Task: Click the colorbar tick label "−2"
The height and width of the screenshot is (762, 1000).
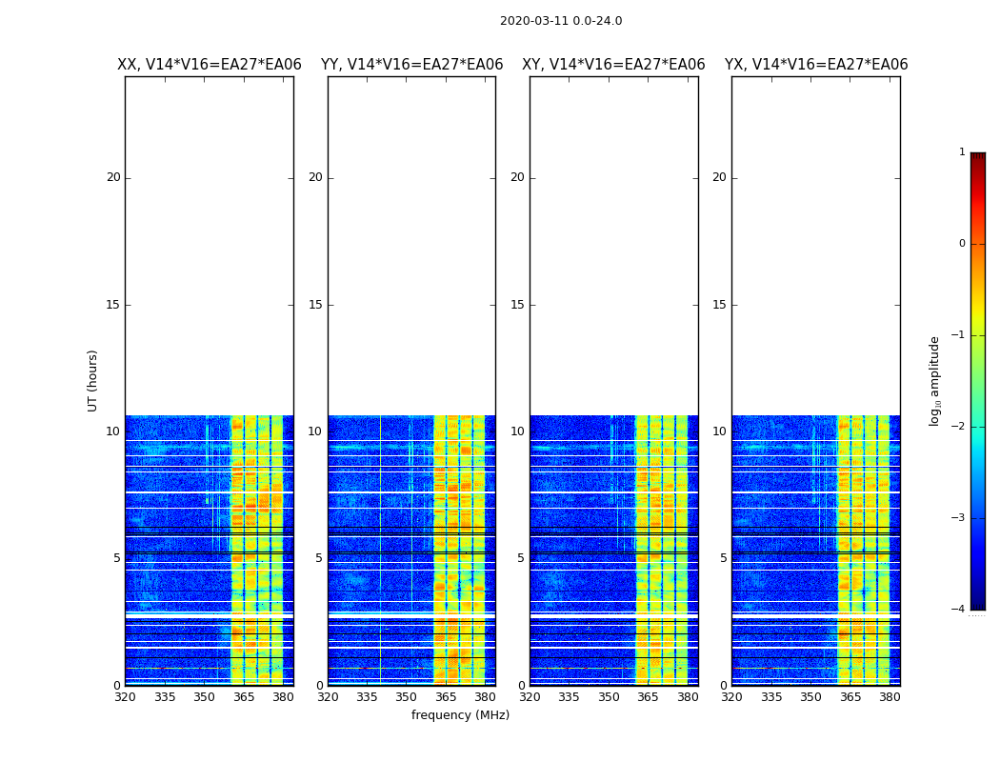Action: coord(959,427)
